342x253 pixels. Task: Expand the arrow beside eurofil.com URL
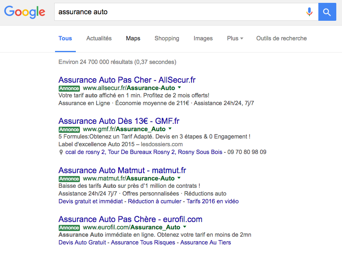pos(185,227)
